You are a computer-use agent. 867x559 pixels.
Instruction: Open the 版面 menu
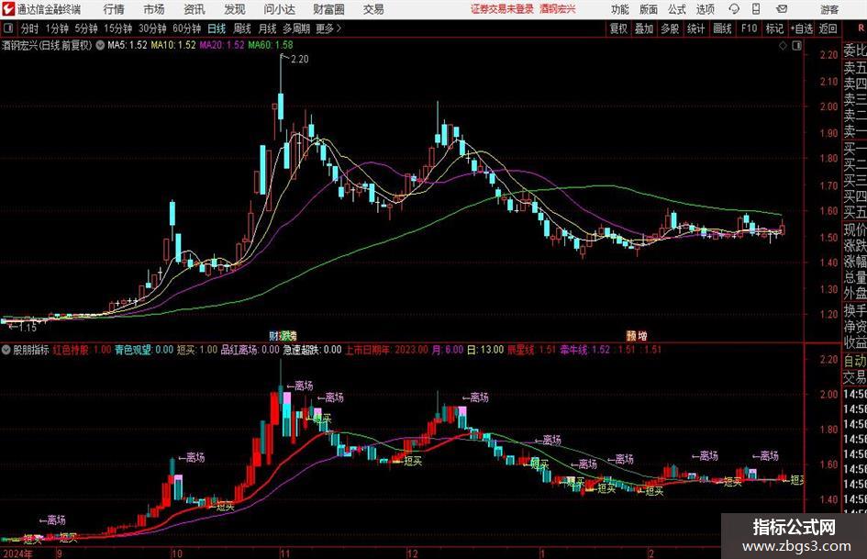point(648,9)
